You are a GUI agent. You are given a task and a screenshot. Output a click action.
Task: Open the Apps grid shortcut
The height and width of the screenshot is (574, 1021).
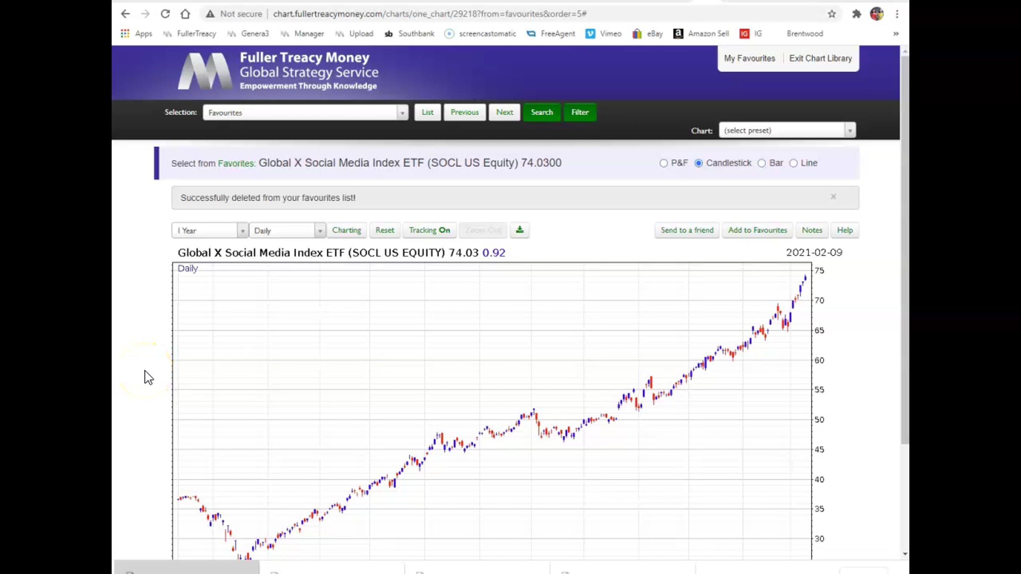click(136, 34)
